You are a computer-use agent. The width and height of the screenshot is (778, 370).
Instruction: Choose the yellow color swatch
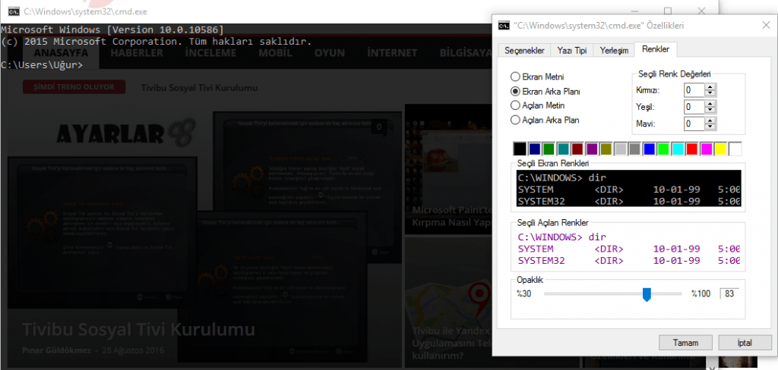pos(720,149)
